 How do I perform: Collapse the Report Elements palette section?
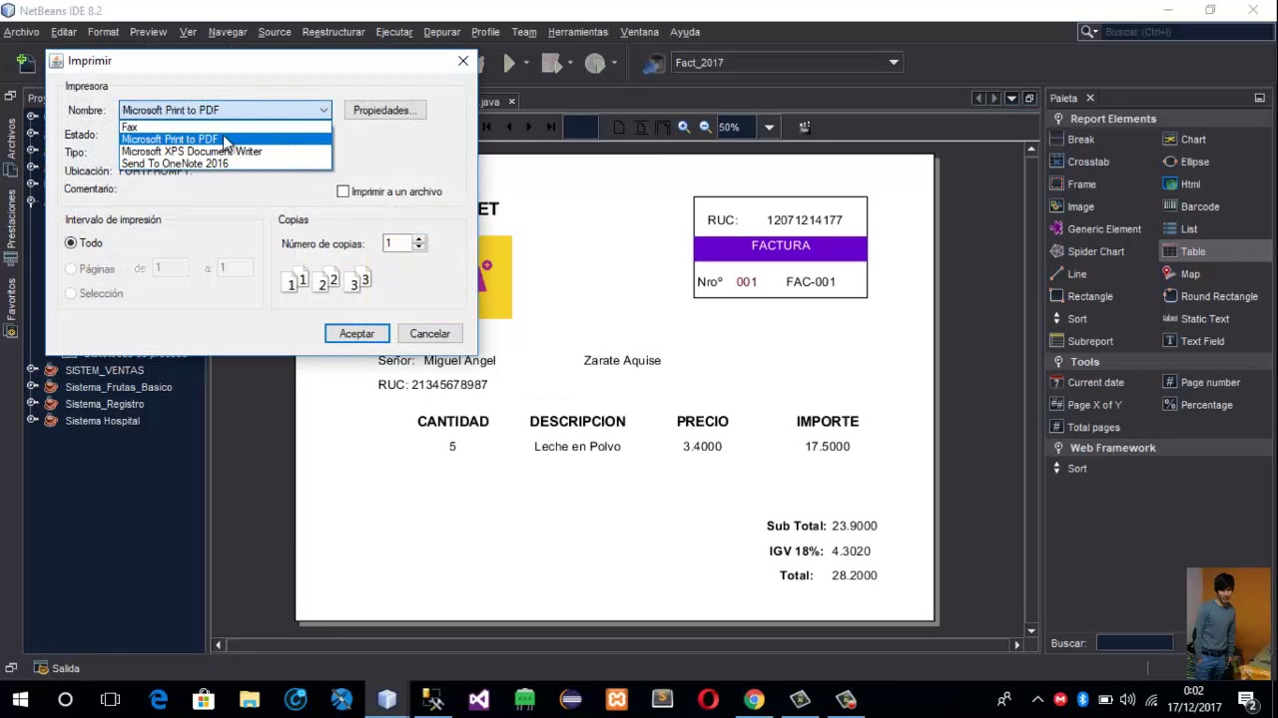point(1058,119)
